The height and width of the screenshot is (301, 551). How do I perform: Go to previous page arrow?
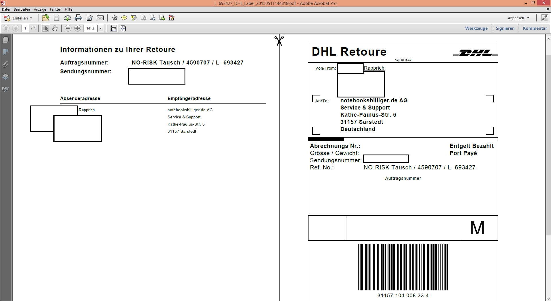(x=6, y=28)
